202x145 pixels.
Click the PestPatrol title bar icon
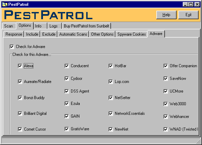[5, 4]
